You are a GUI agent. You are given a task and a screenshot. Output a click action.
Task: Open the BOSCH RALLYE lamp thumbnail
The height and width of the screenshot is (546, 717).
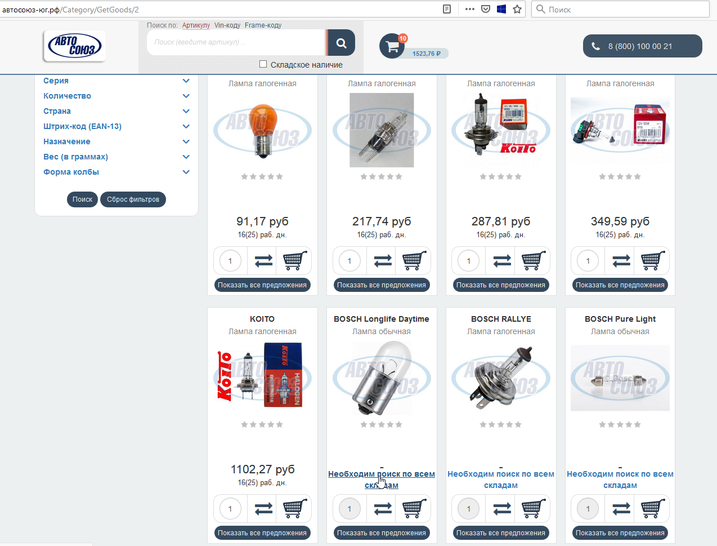pyautogui.click(x=501, y=377)
